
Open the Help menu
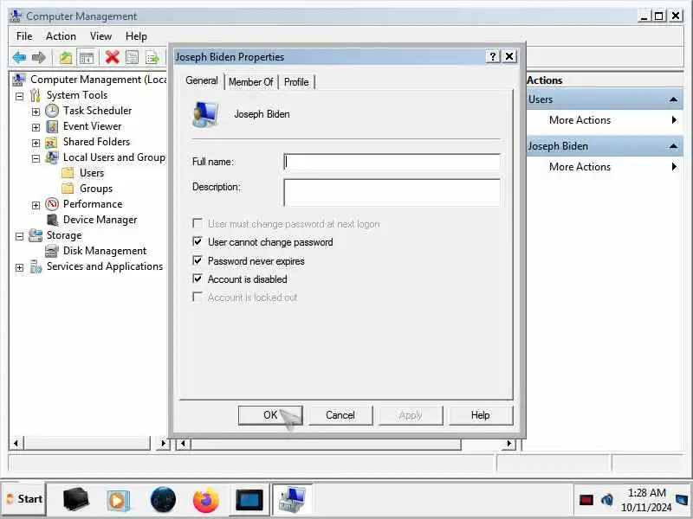[136, 36]
